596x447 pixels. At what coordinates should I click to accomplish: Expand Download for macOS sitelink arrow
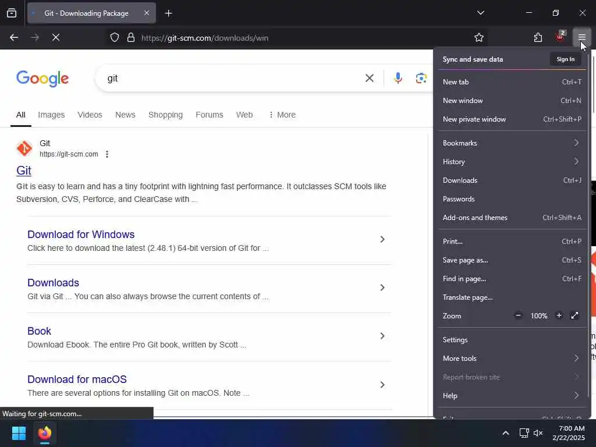382,385
